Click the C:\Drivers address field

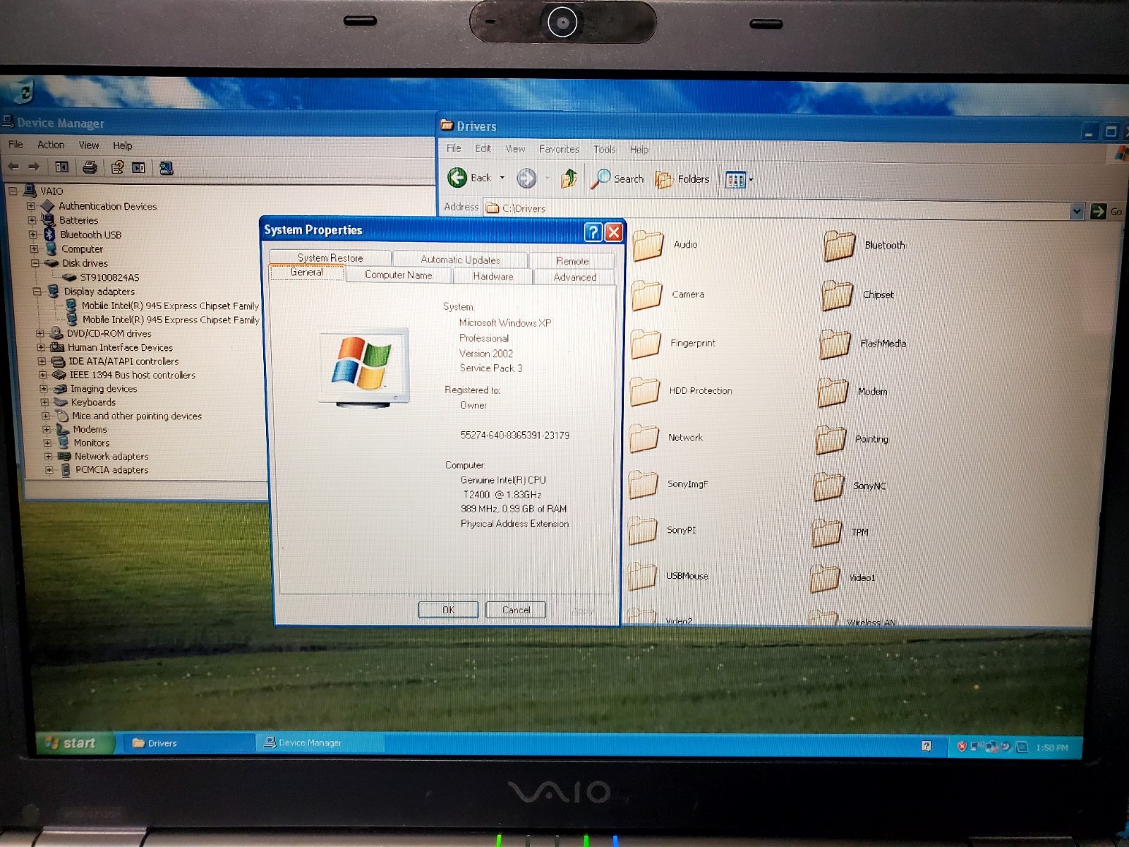click(x=776, y=209)
